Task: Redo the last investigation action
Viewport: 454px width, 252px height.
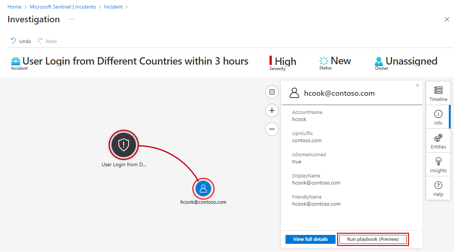Action: coord(47,41)
